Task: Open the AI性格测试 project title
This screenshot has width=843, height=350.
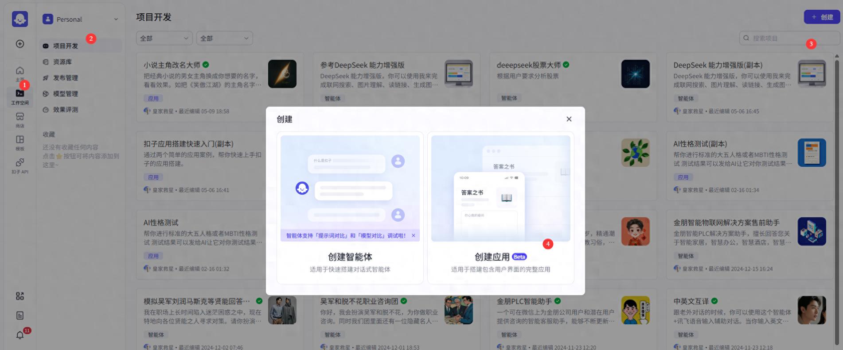Action: coord(161,223)
